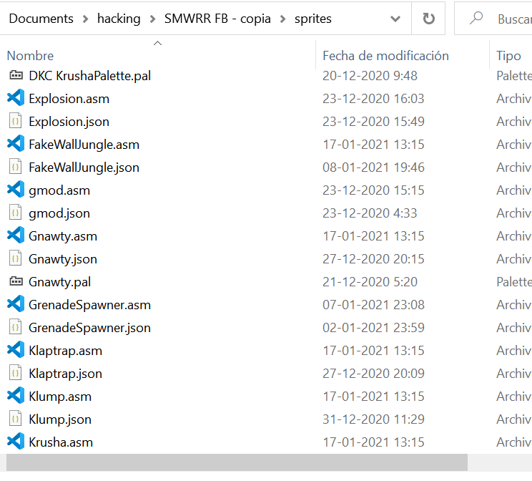532x481 pixels.
Task: Select file name Gnawty.asm
Action: click(x=63, y=236)
